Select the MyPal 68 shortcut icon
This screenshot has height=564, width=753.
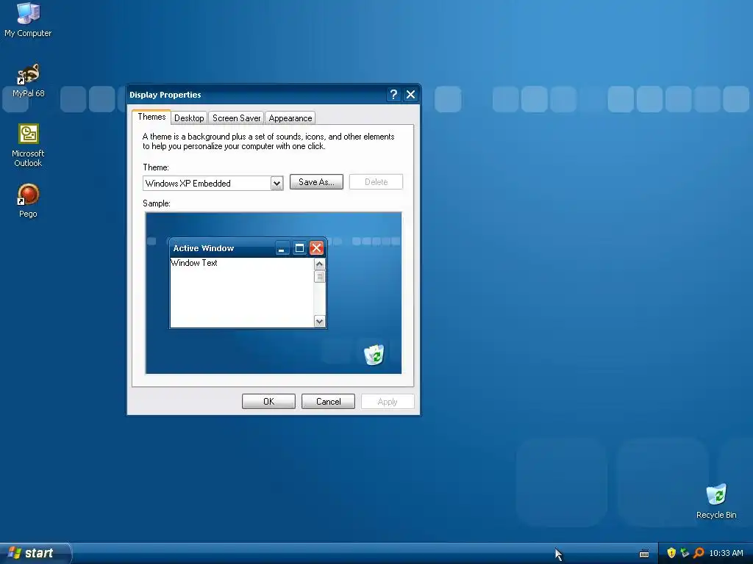point(29,81)
